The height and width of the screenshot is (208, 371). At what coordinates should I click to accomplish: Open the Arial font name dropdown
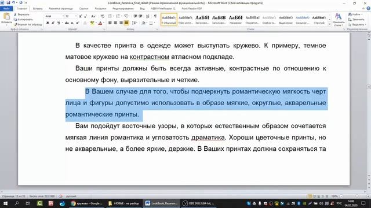pos(63,16)
